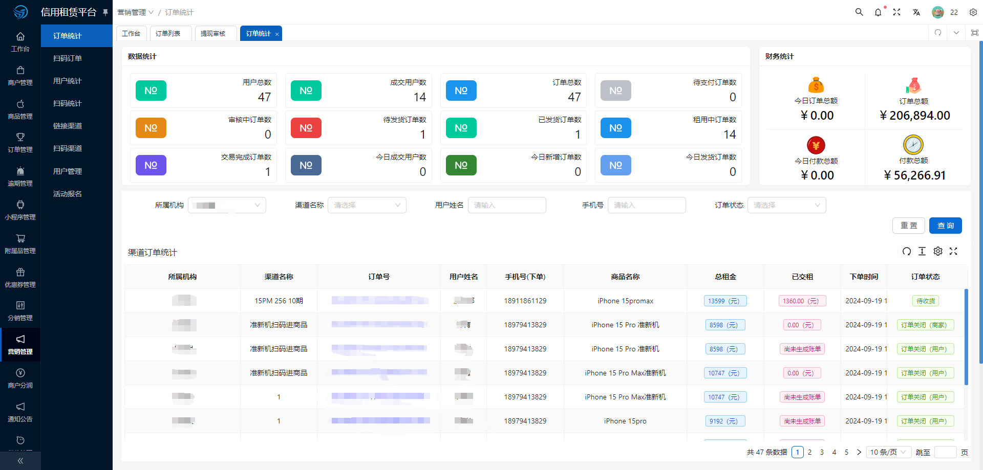
Task: Open 小程序管理 in the left sidebar
Action: [x=20, y=210]
